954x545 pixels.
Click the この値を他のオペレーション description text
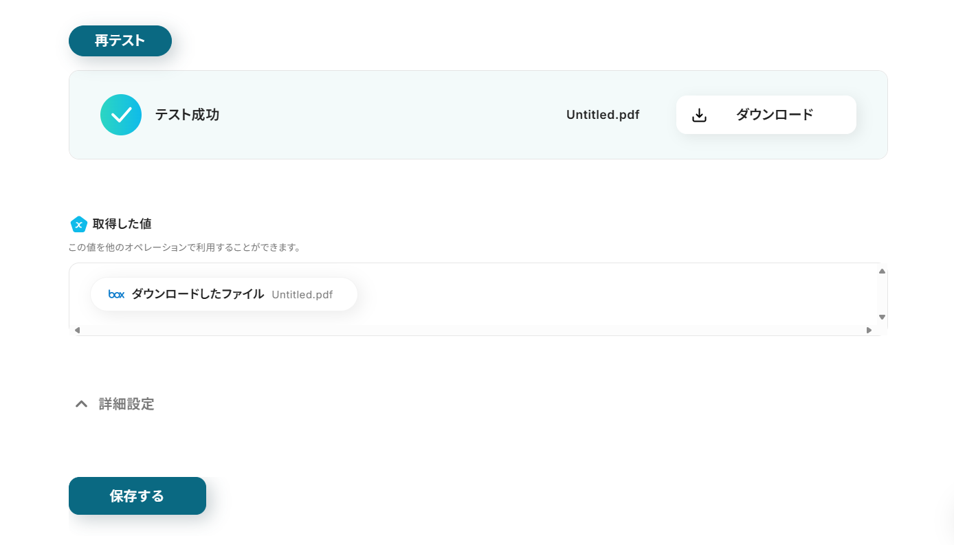pos(185,247)
